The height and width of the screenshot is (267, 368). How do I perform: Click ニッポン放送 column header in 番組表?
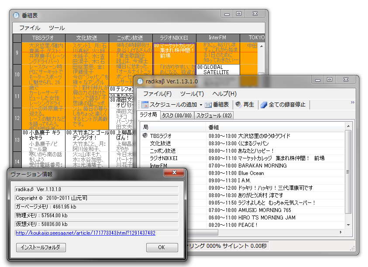click(x=131, y=38)
